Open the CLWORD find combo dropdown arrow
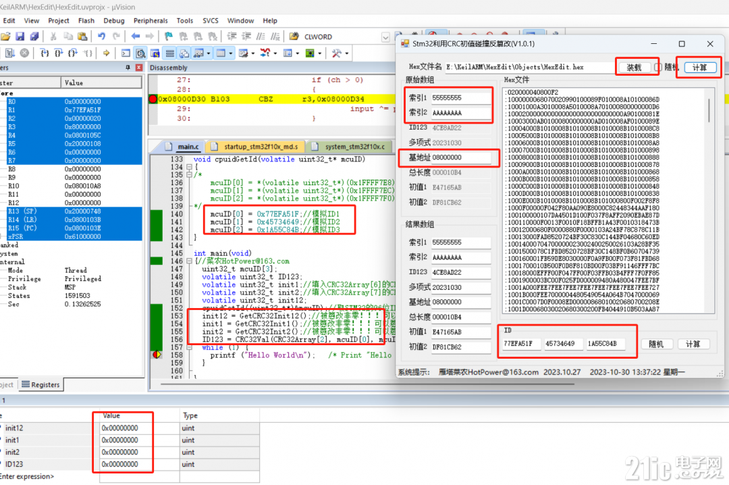 [385, 36]
